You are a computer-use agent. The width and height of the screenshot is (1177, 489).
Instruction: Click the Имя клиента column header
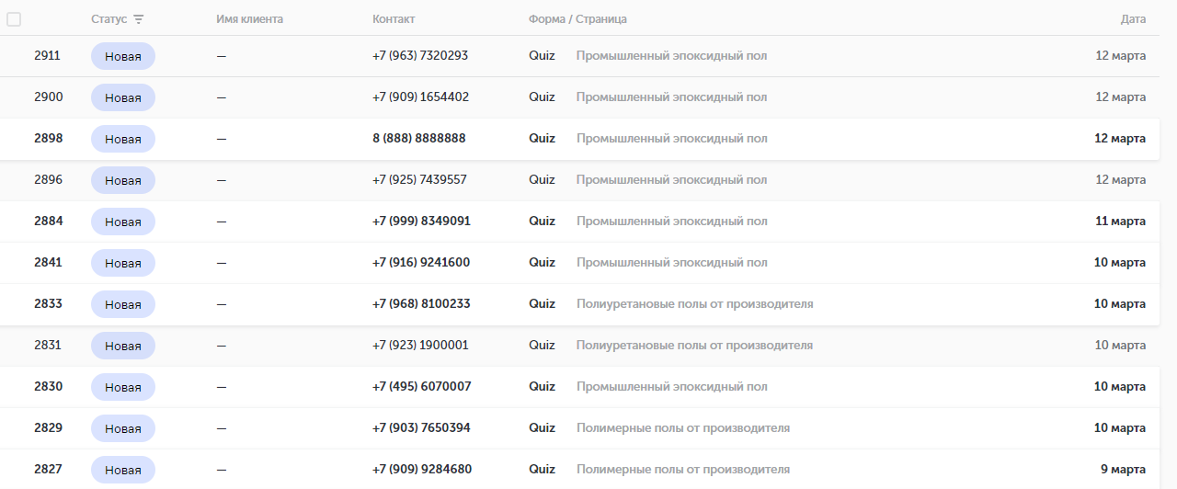point(249,19)
